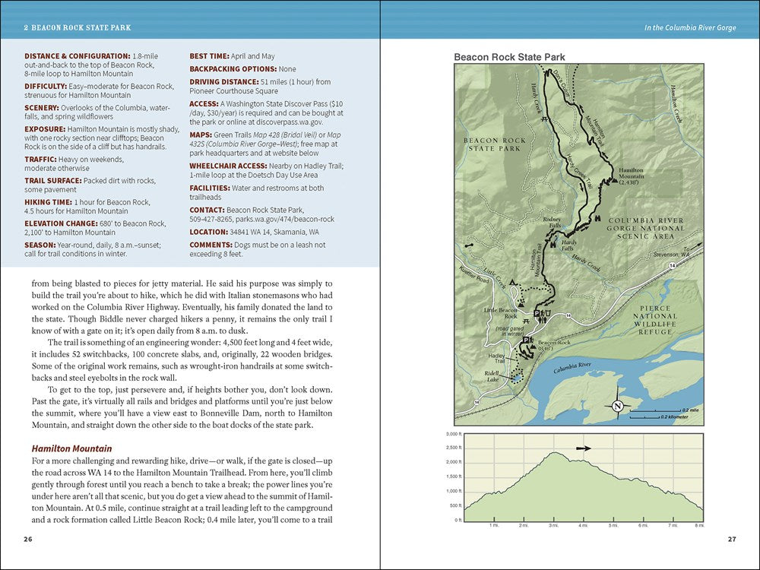Click the 'Hadley Trail' map label
The image size is (760, 570).
[496, 358]
